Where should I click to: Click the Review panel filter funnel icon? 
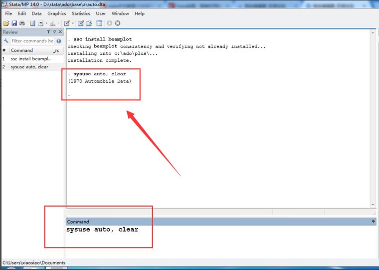click(48, 32)
